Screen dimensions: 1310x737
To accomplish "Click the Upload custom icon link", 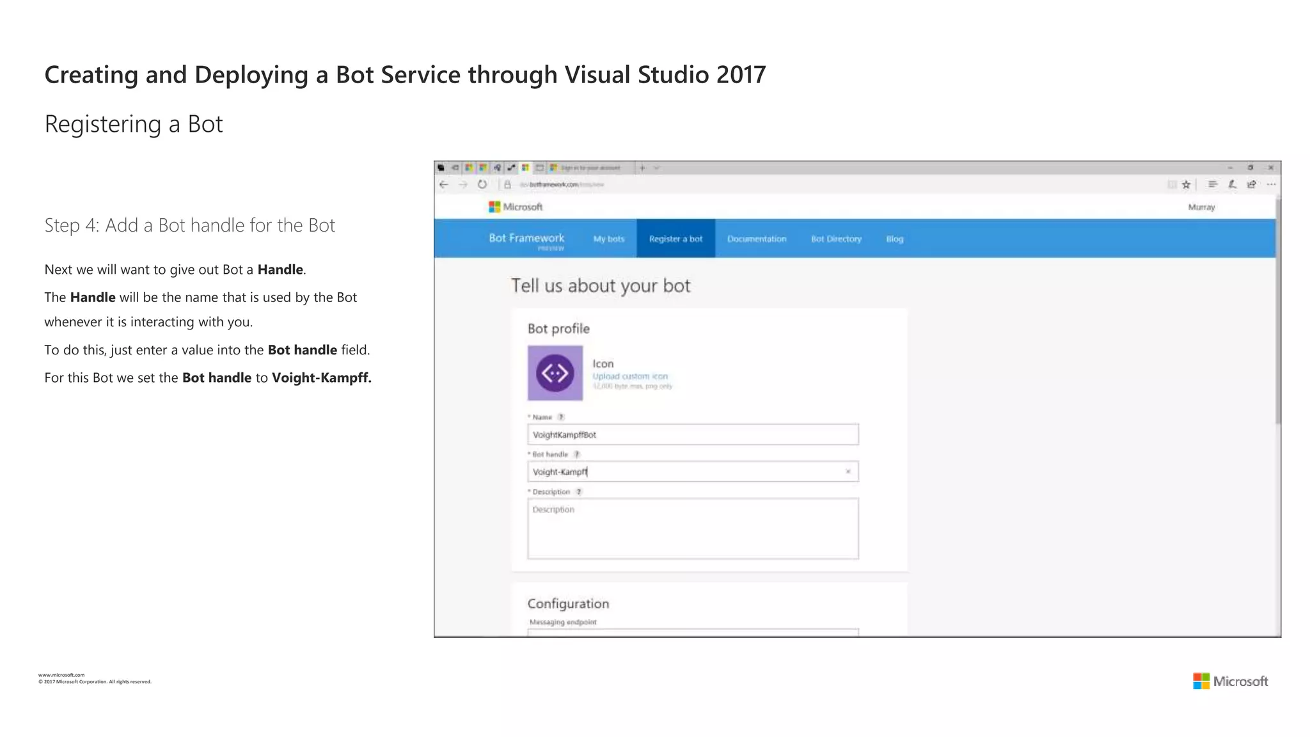I will click(x=629, y=376).
